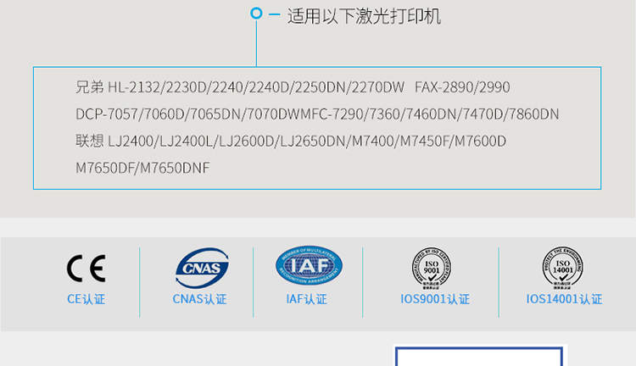
Task: Click the CE certification logo
Action: 86,269
